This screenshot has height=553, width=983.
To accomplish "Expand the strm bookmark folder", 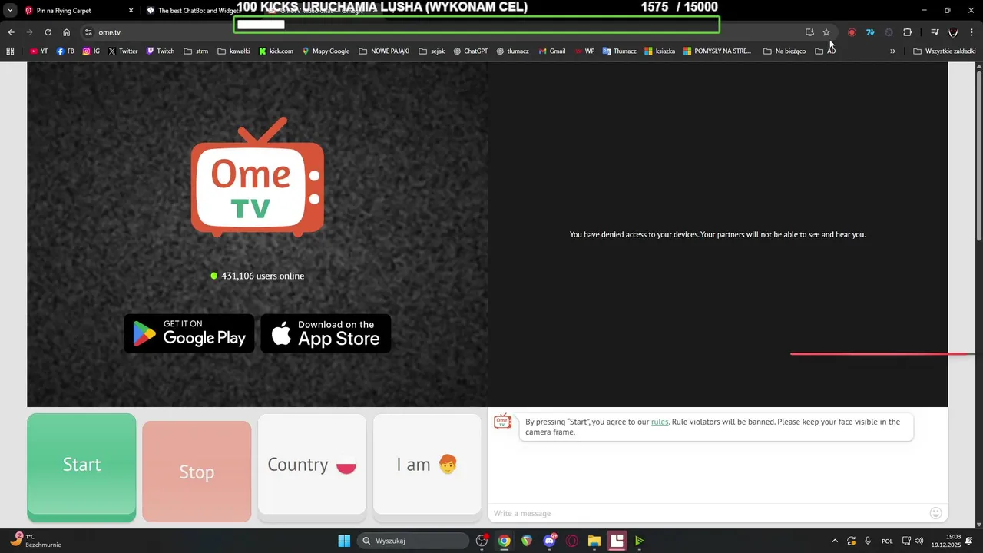I will [x=196, y=51].
